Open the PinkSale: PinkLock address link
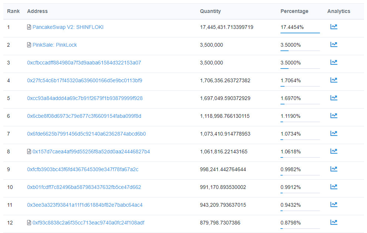 click(54, 45)
